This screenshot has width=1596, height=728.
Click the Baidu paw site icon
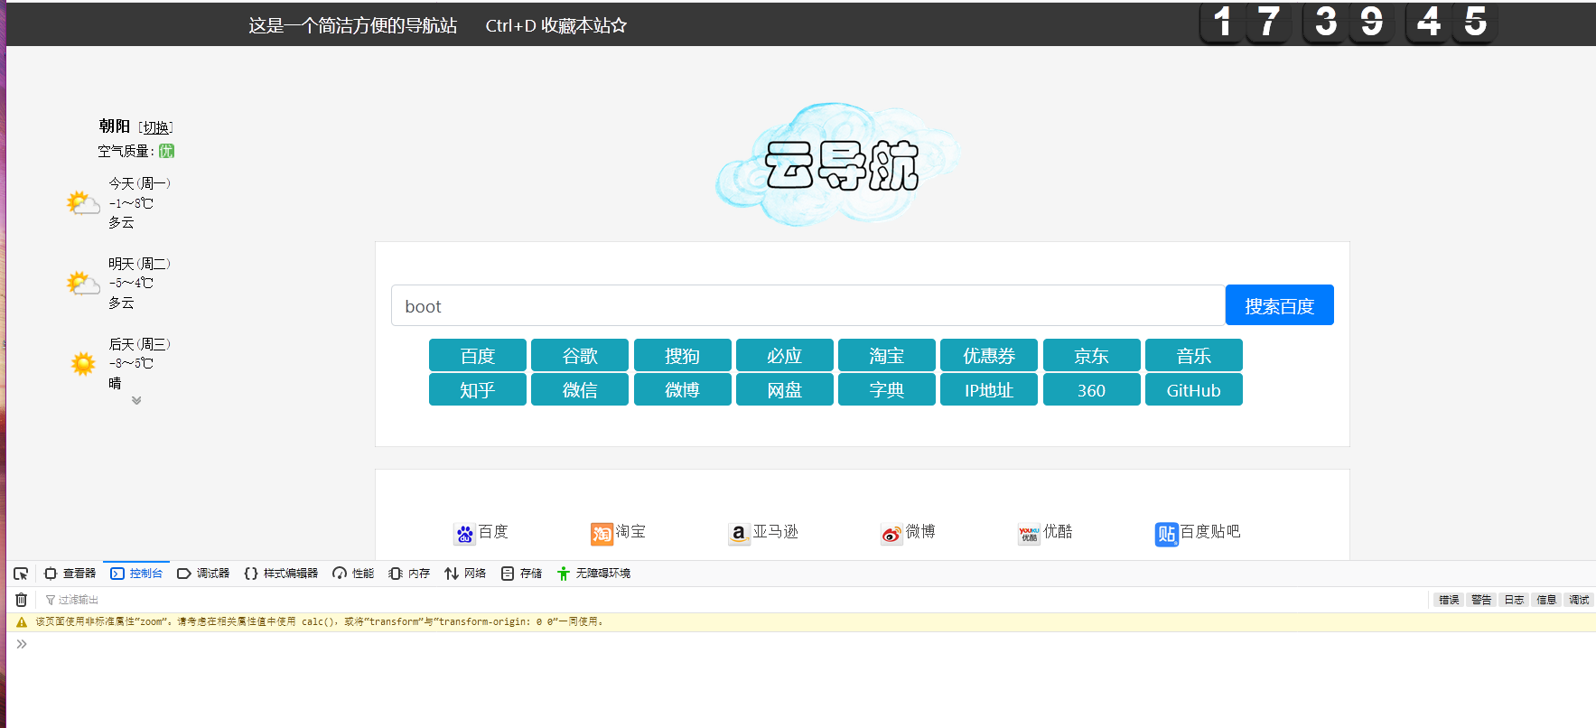click(464, 534)
